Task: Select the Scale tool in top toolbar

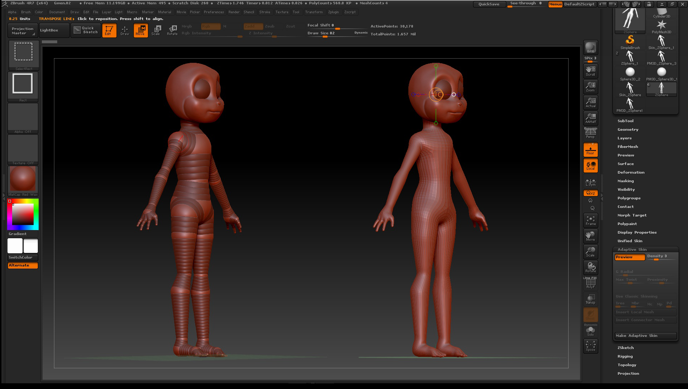Action: [156, 30]
